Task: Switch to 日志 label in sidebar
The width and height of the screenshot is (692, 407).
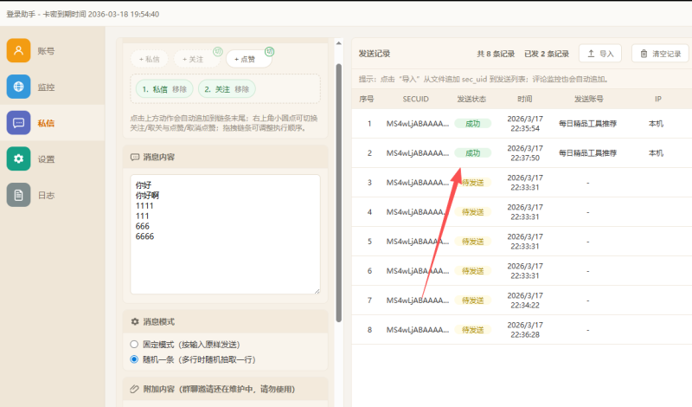Action: point(46,196)
